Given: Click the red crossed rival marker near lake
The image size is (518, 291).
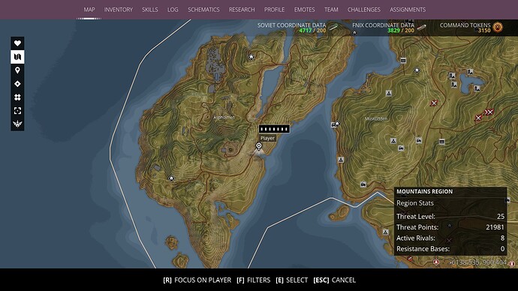Looking at the screenshot, I should (x=434, y=103).
